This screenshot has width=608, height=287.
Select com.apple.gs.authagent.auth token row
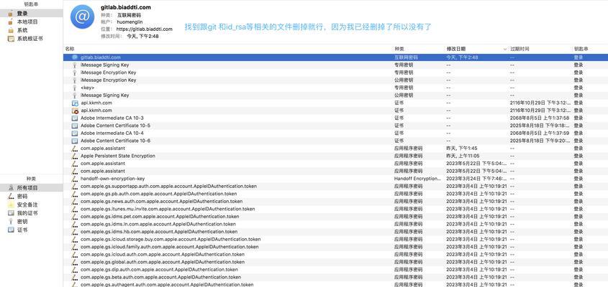point(335,285)
